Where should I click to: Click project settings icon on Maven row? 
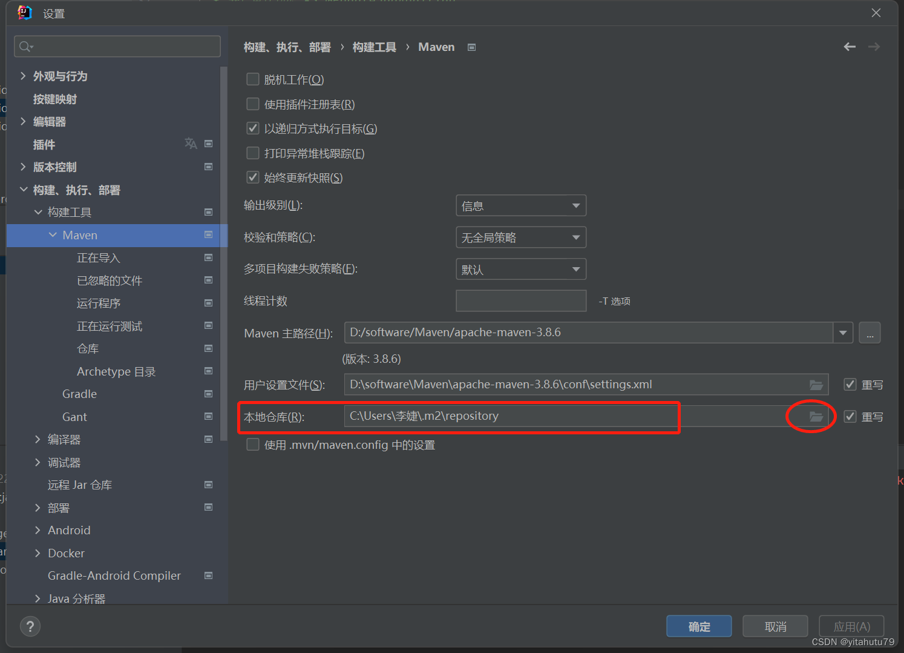[209, 234]
